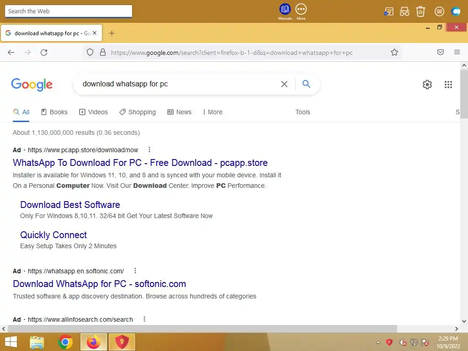
Task: Open WhatsApp To Download For PC pcapp.store link
Action: [x=140, y=163]
